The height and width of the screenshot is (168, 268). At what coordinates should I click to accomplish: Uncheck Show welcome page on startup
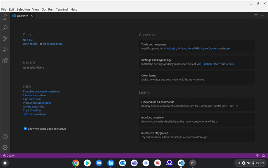coord(25,129)
